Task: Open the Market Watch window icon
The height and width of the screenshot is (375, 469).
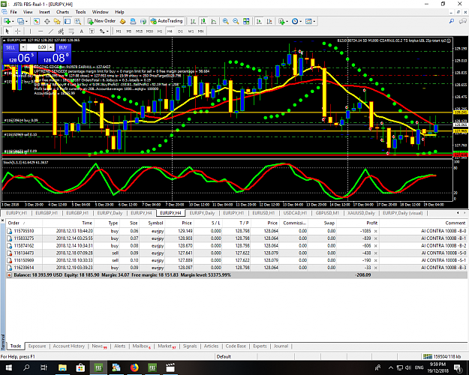Action: (37, 21)
